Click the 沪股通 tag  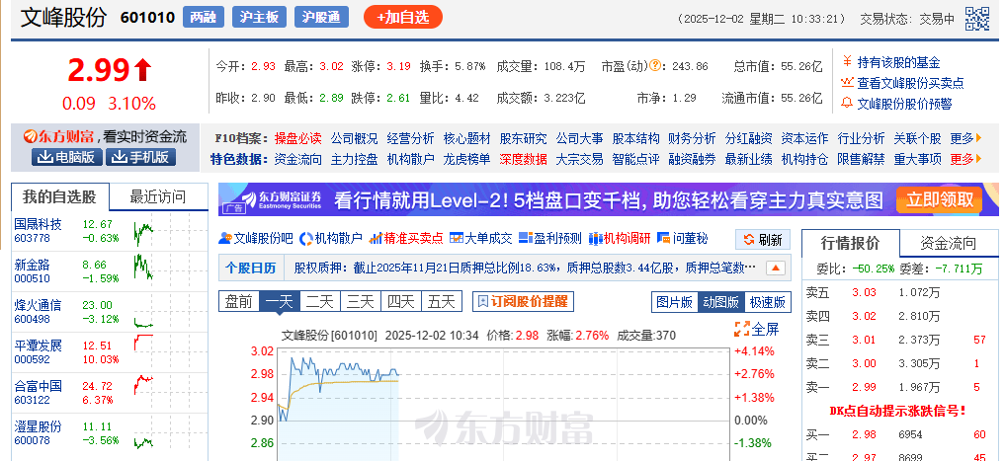click(321, 18)
